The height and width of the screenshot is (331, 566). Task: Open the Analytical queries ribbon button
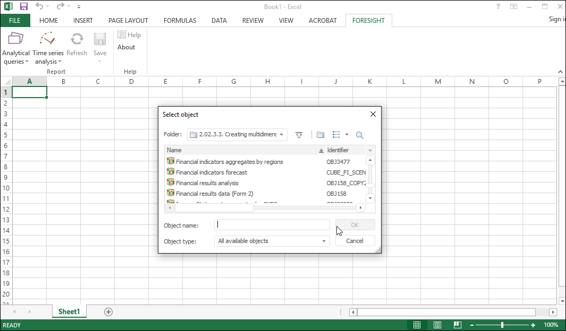16,47
